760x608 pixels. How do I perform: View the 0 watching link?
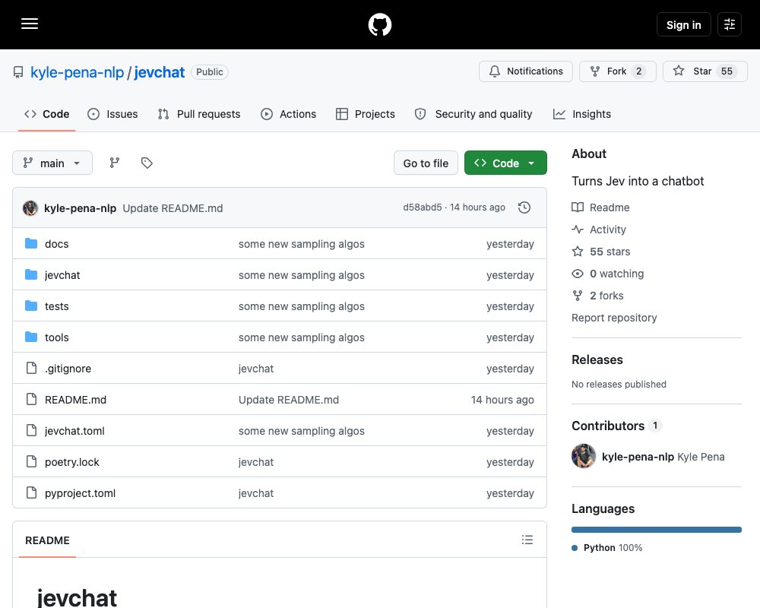click(x=608, y=274)
